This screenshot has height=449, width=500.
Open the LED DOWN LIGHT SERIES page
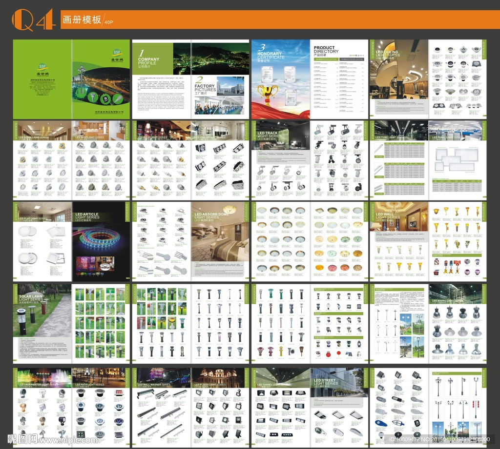pyautogui.click(x=42, y=160)
